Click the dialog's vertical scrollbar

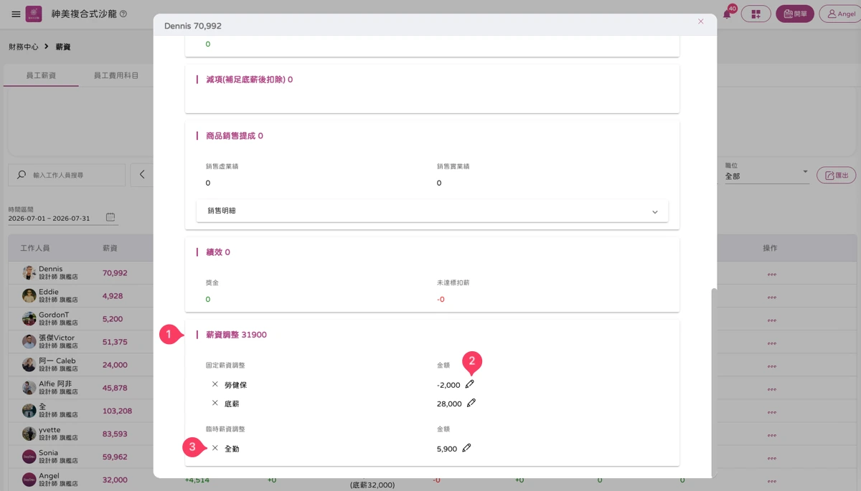(714, 383)
